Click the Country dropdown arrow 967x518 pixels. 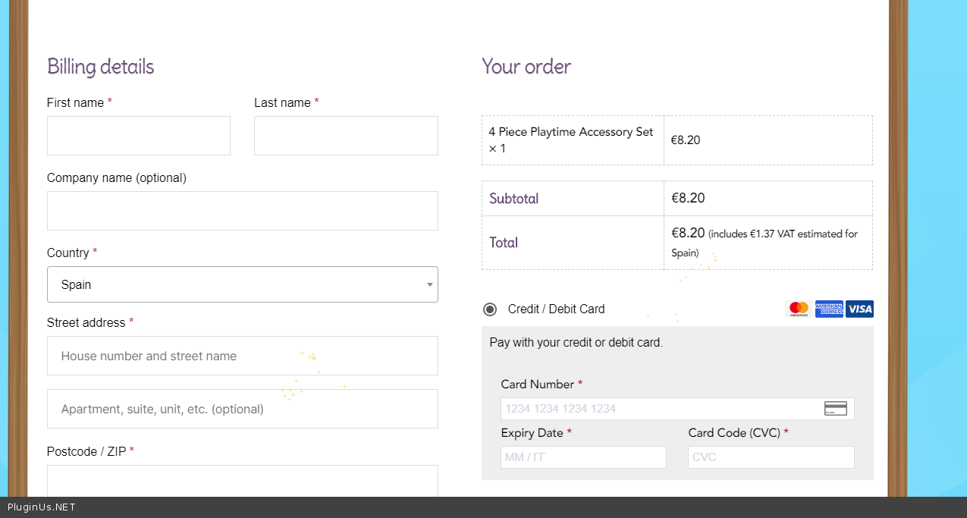tap(429, 285)
